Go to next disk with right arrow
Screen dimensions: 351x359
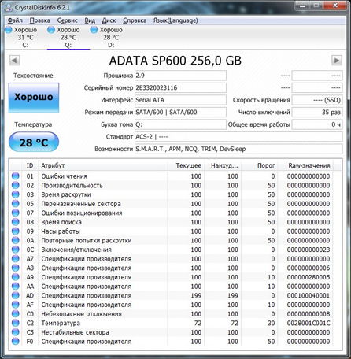tap(337, 61)
